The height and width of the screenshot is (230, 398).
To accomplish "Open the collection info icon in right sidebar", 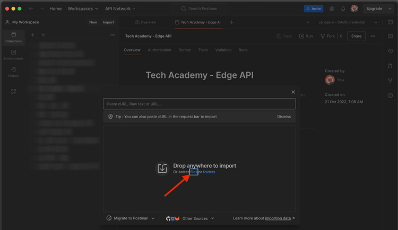I will coord(390,95).
